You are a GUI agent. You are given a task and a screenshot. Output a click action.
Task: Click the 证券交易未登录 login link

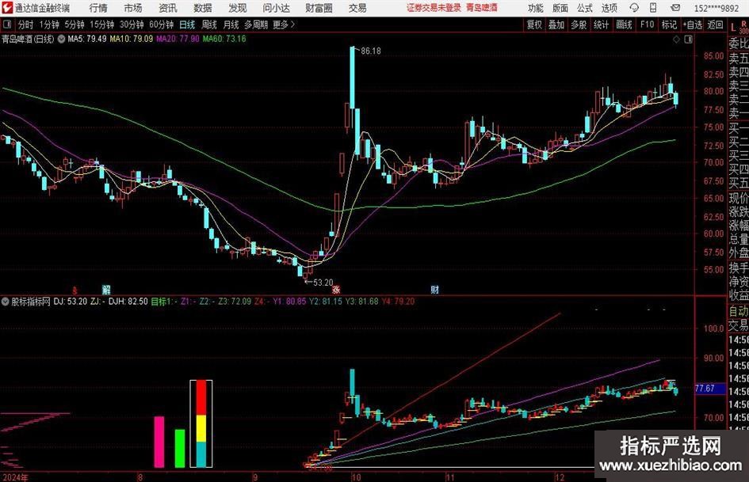pyautogui.click(x=434, y=8)
